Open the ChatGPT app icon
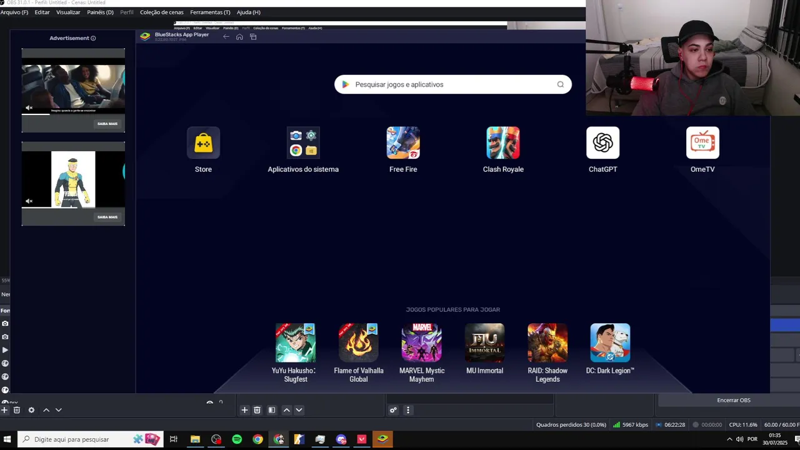The width and height of the screenshot is (800, 450). point(603,143)
